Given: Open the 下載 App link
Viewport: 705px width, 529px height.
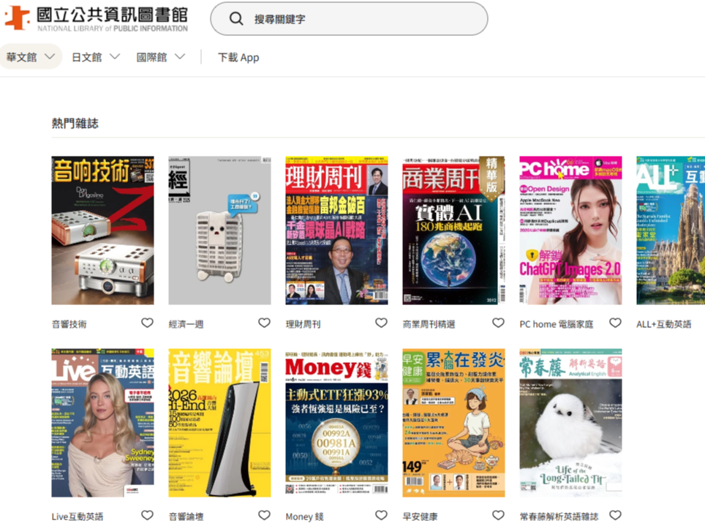Looking at the screenshot, I should click(x=238, y=58).
